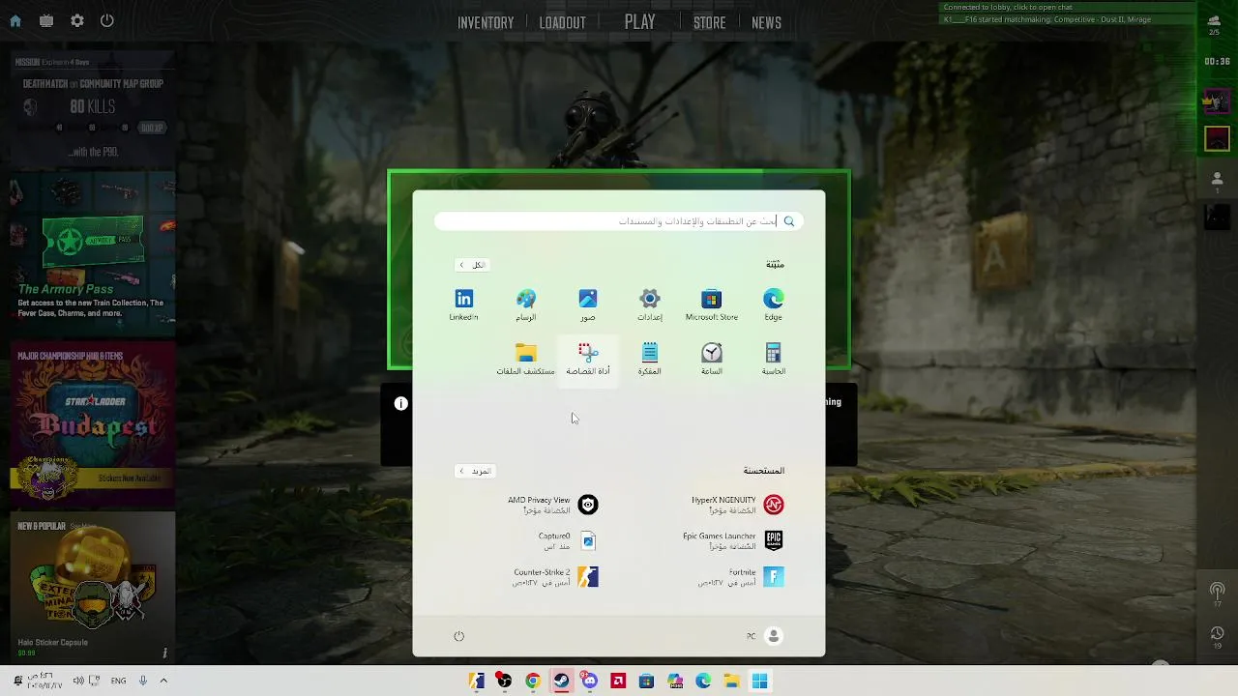Open The Armory Pass promotion
1238x696 pixels.
click(93, 254)
